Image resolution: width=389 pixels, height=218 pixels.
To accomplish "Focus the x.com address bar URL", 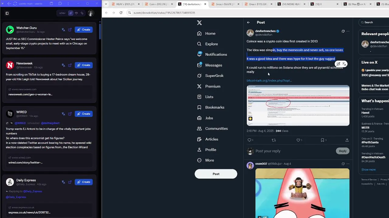I will [x=164, y=13].
